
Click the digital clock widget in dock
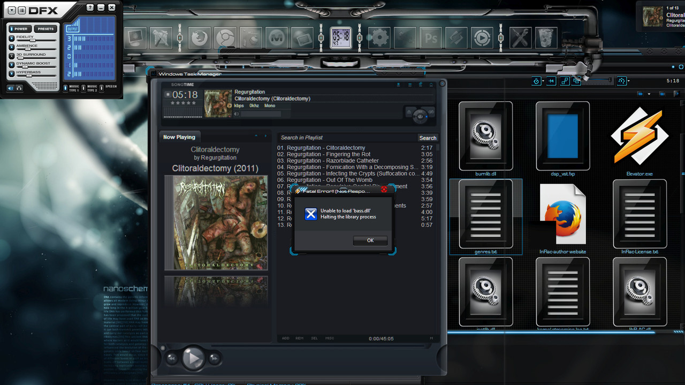pos(341,38)
